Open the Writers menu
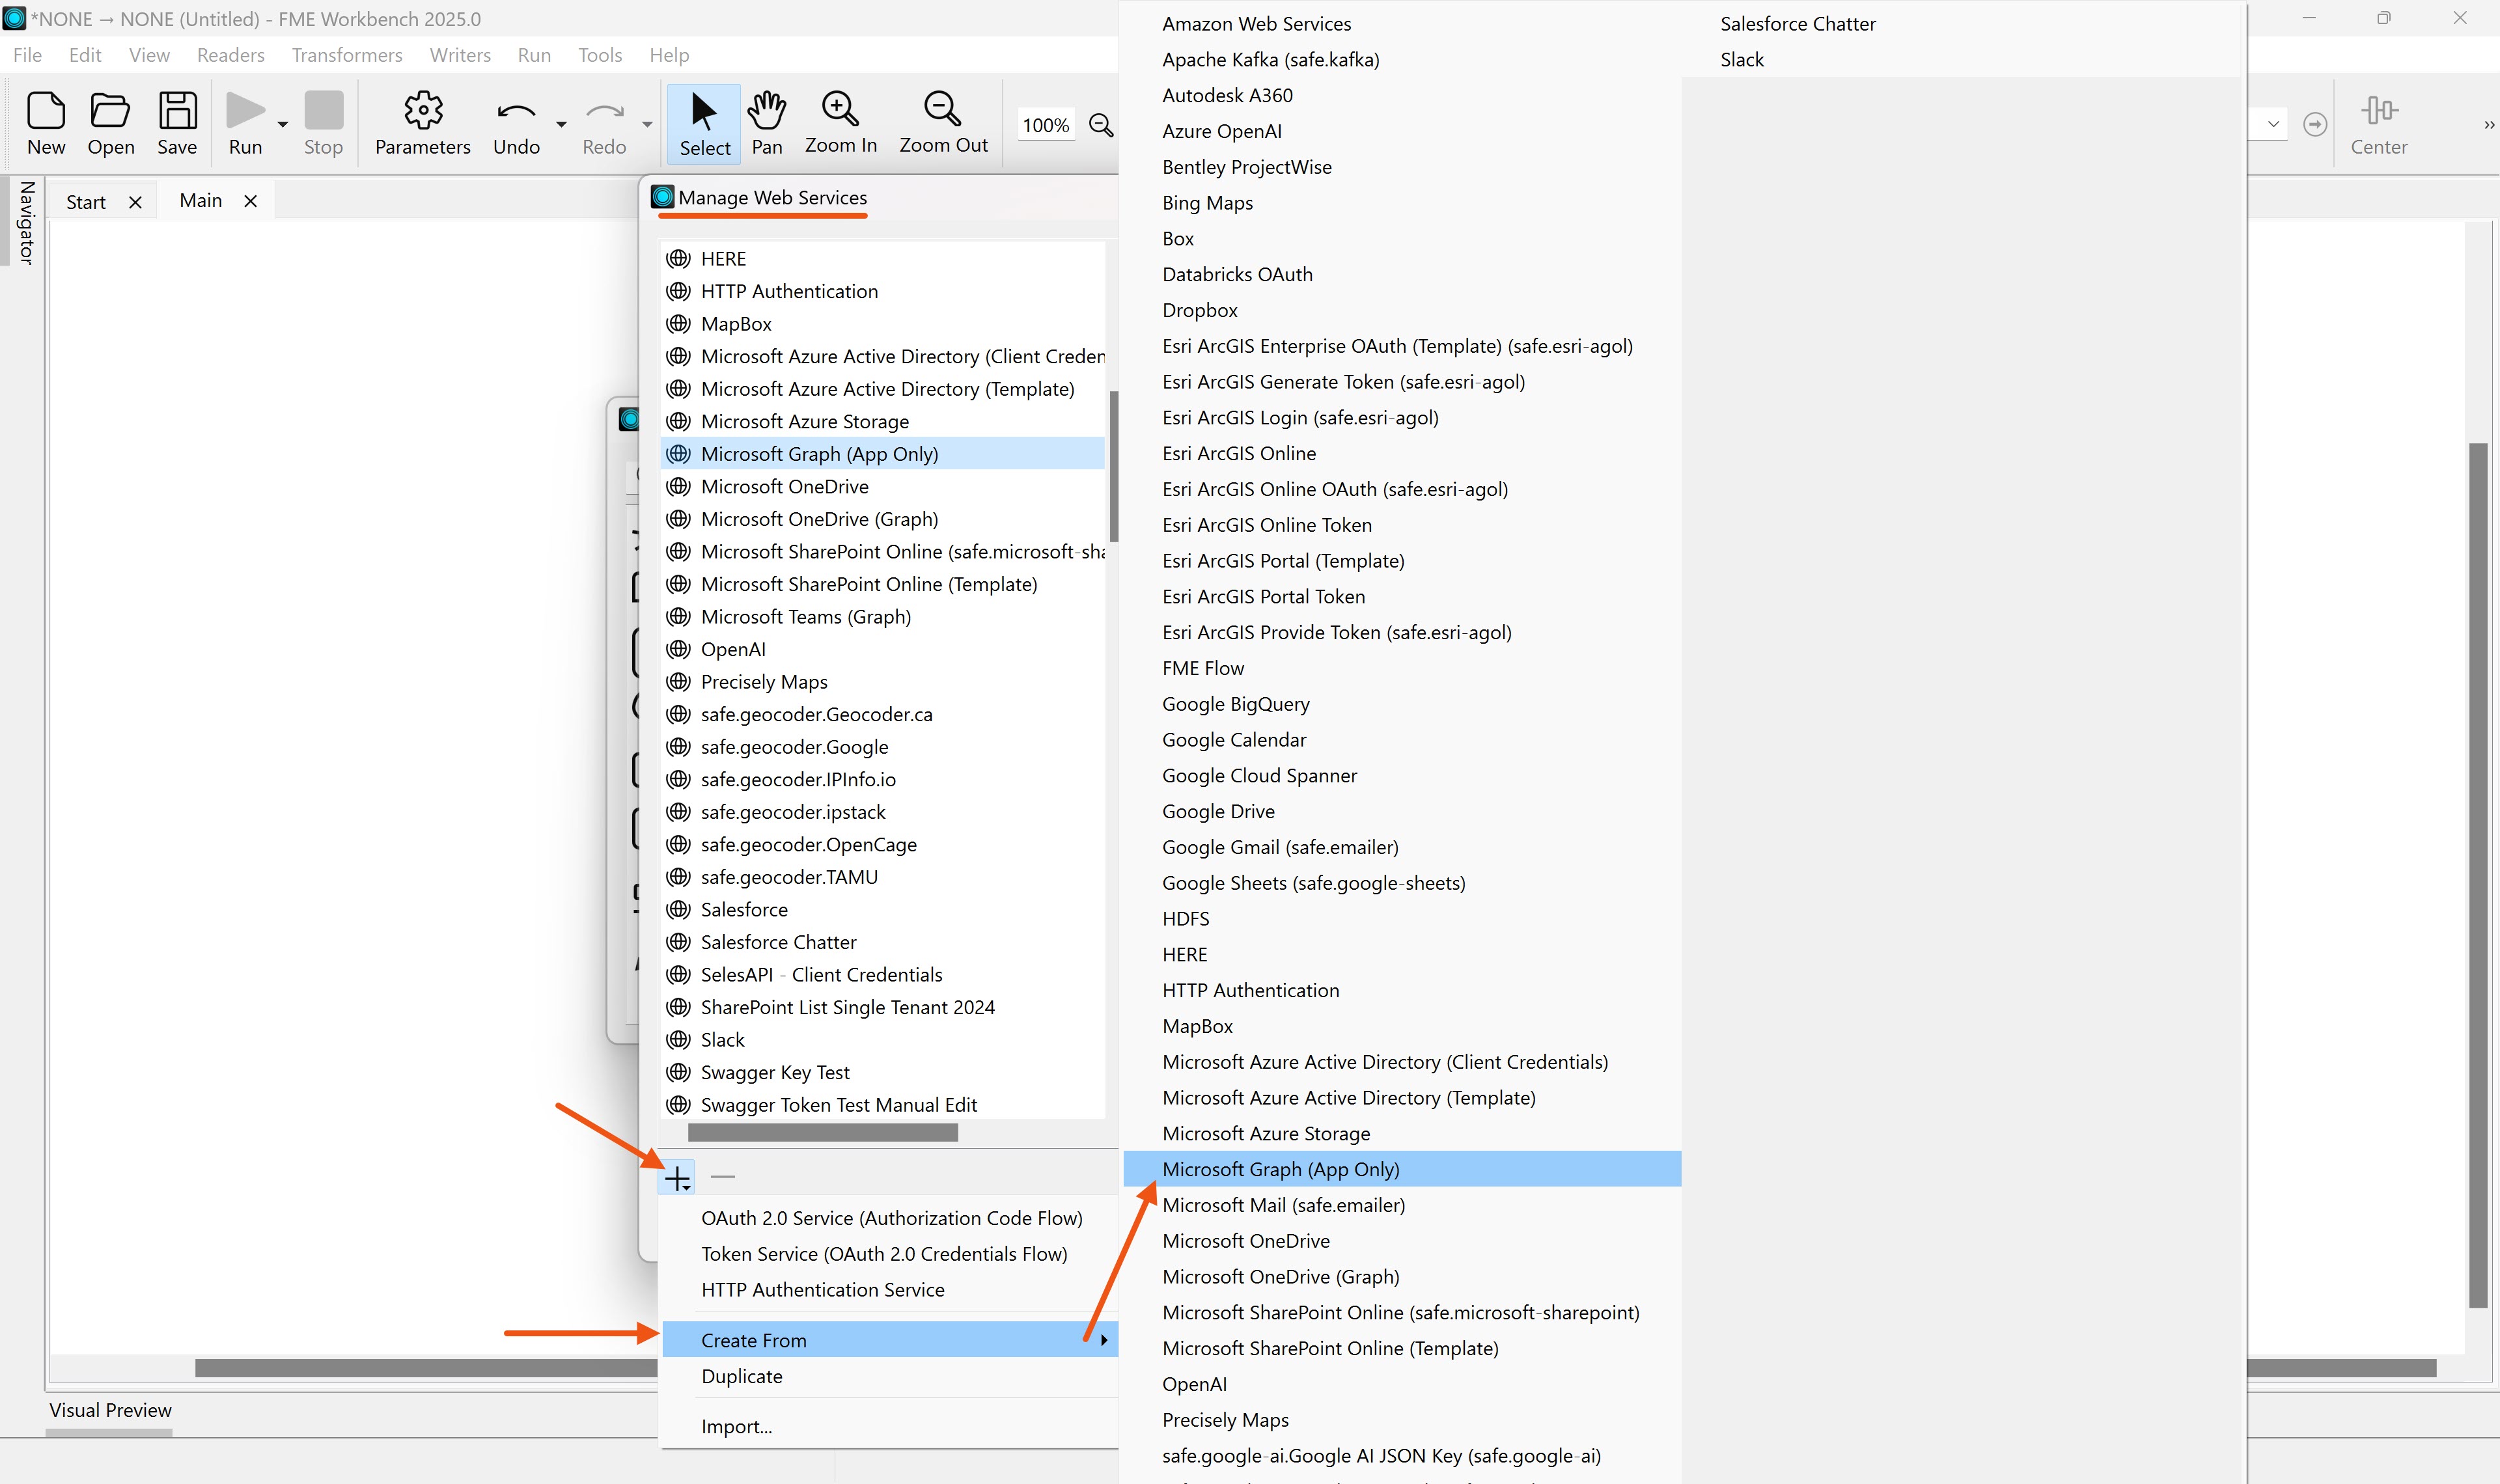Screen dimensions: 2500x1484 [460, 55]
